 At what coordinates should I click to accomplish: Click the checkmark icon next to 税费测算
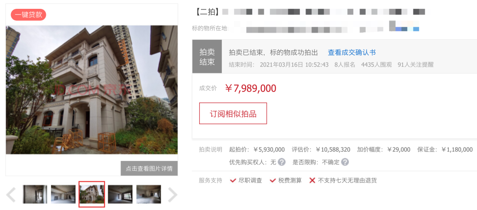click(273, 180)
